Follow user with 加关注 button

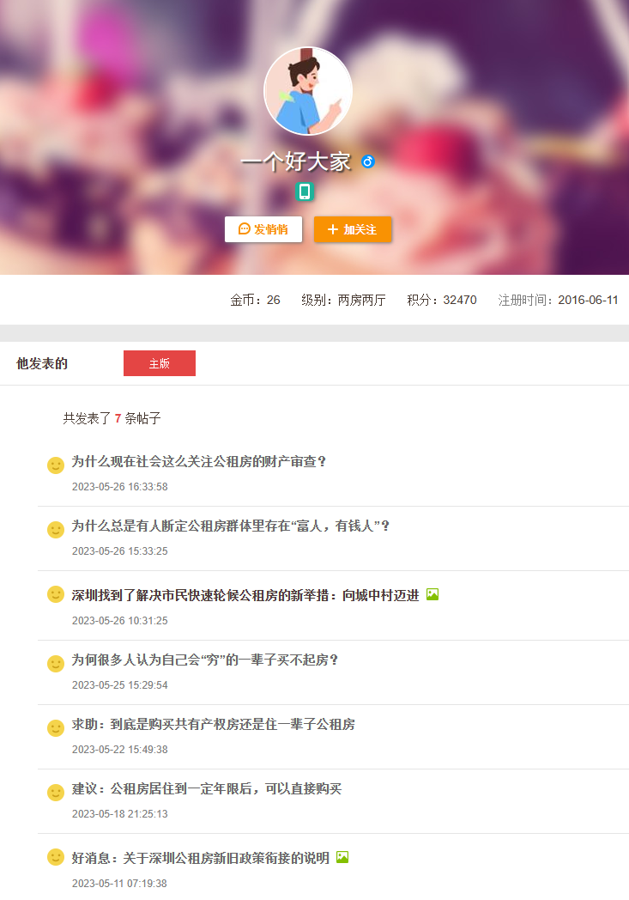[x=353, y=229]
